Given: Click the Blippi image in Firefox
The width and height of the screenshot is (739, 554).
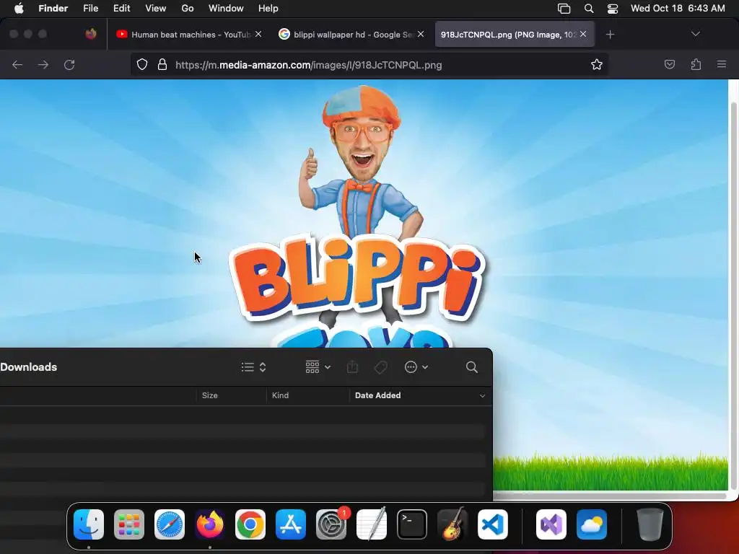Looking at the screenshot, I should [364, 212].
